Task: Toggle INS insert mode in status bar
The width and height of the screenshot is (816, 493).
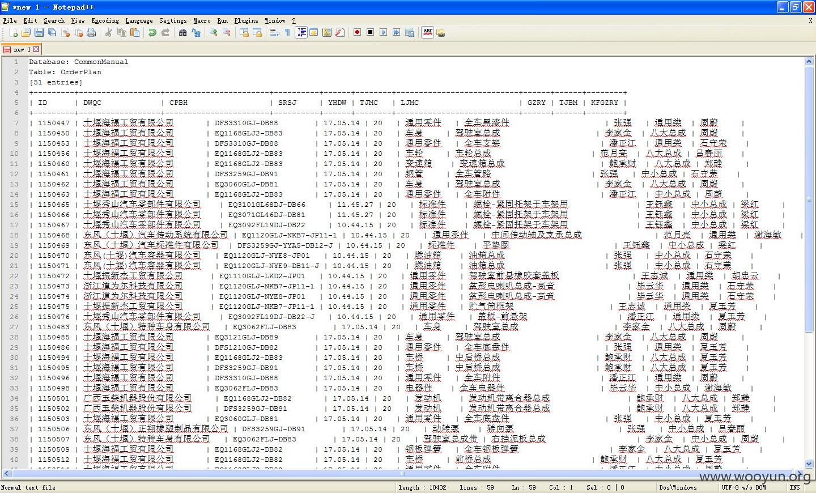Action: click(x=794, y=487)
